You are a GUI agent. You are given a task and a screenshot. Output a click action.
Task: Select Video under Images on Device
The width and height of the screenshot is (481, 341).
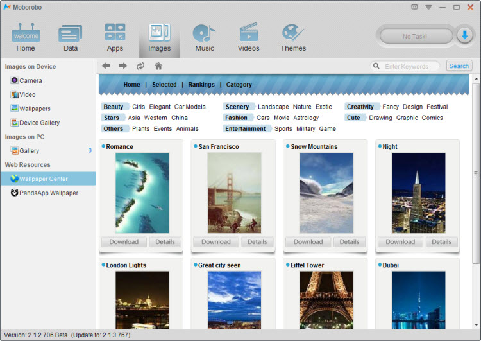pyautogui.click(x=23, y=94)
